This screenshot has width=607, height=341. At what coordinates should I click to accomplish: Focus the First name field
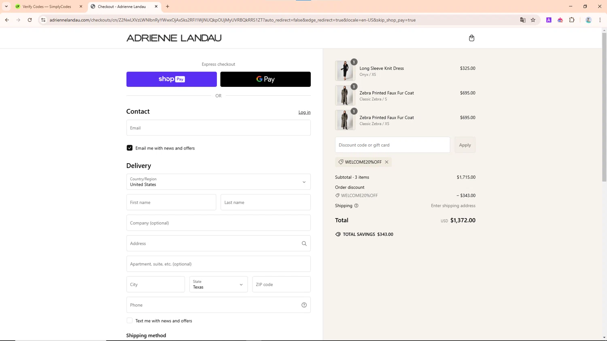171,202
